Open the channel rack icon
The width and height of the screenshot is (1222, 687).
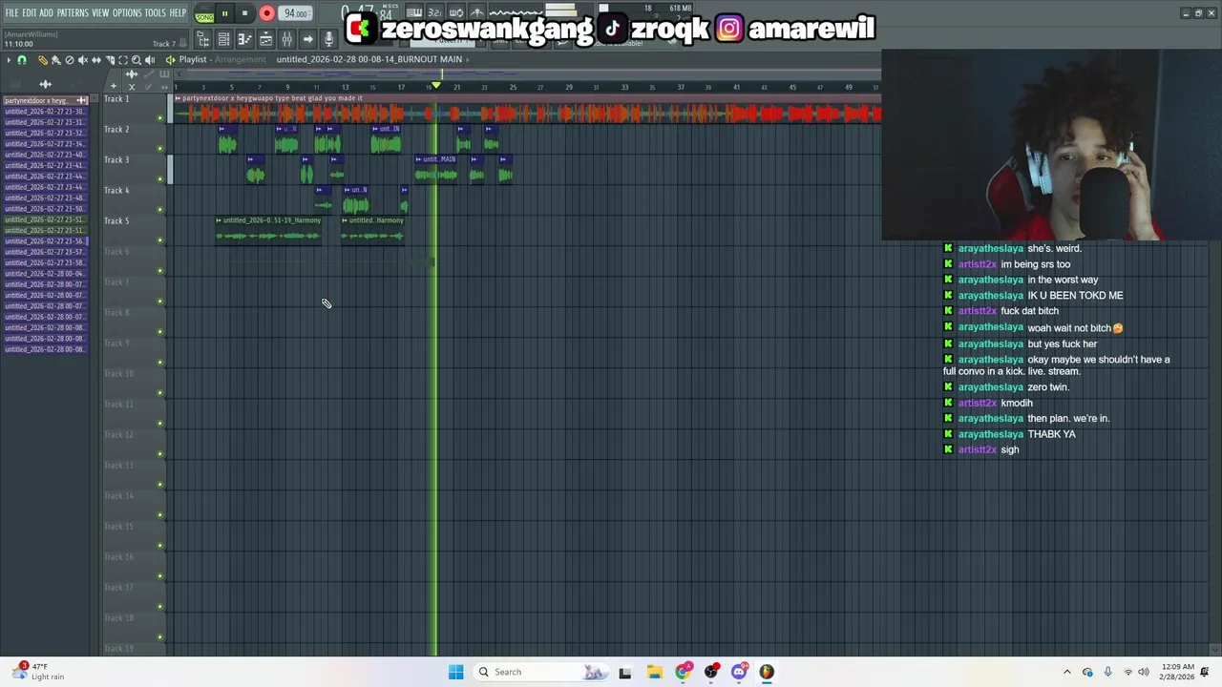223,39
